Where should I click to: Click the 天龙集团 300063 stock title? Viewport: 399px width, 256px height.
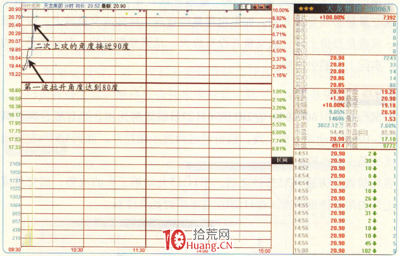(x=358, y=9)
